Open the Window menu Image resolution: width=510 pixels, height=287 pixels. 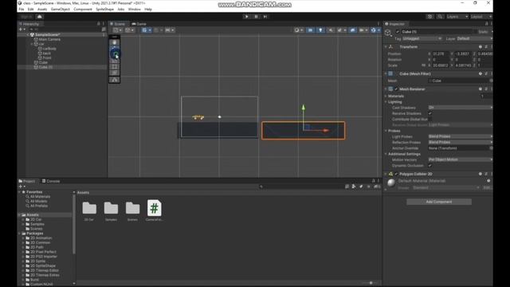tap(134, 10)
